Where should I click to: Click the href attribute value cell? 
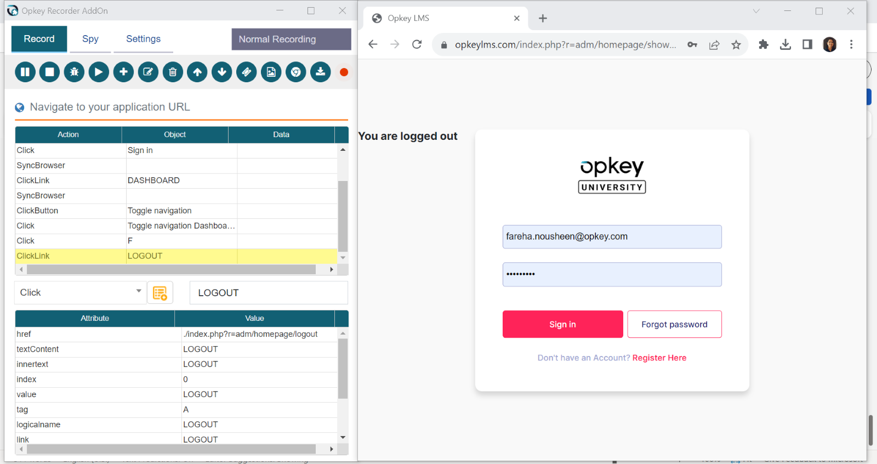(260, 334)
